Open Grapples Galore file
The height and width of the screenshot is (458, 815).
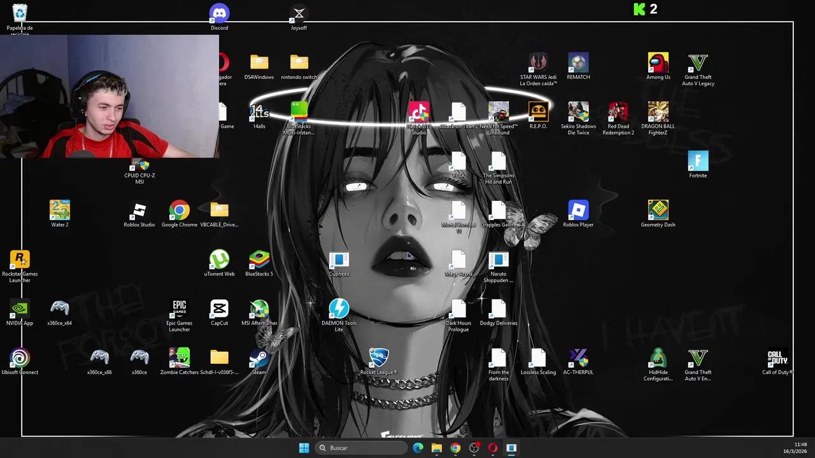tap(499, 214)
